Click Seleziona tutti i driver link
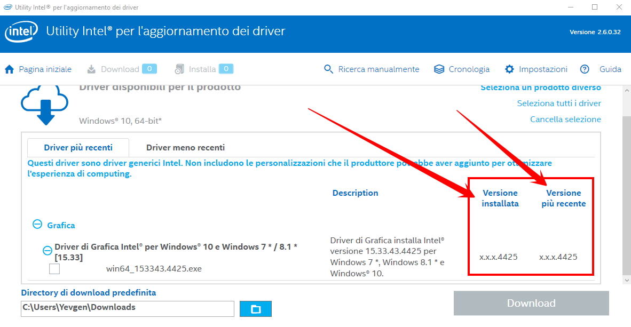The width and height of the screenshot is (631, 327). pos(559,103)
